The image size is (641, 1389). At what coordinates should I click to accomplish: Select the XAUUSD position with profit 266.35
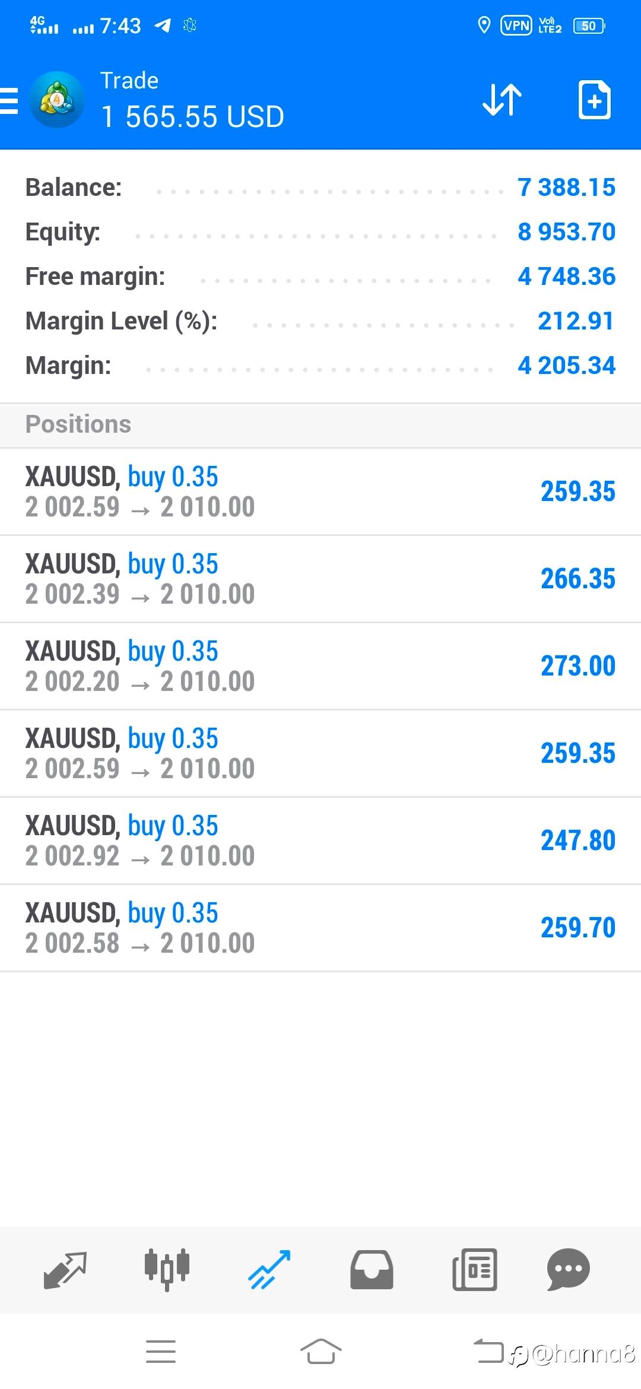(320, 579)
